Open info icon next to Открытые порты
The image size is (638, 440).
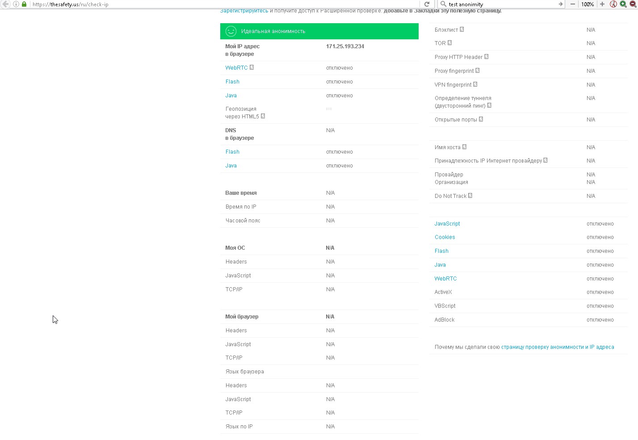(x=481, y=119)
